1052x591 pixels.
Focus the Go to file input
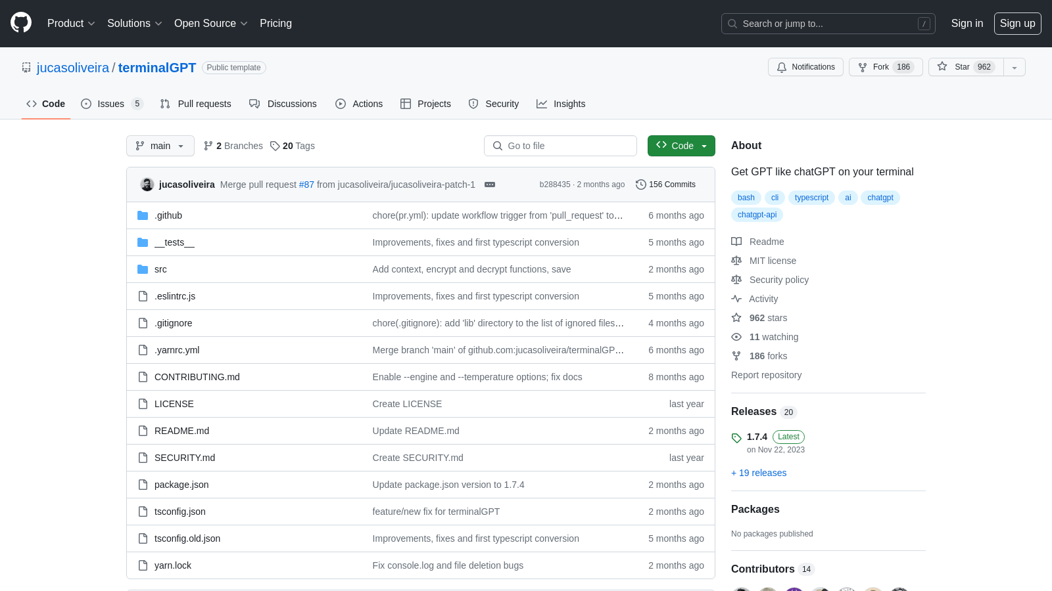click(560, 146)
